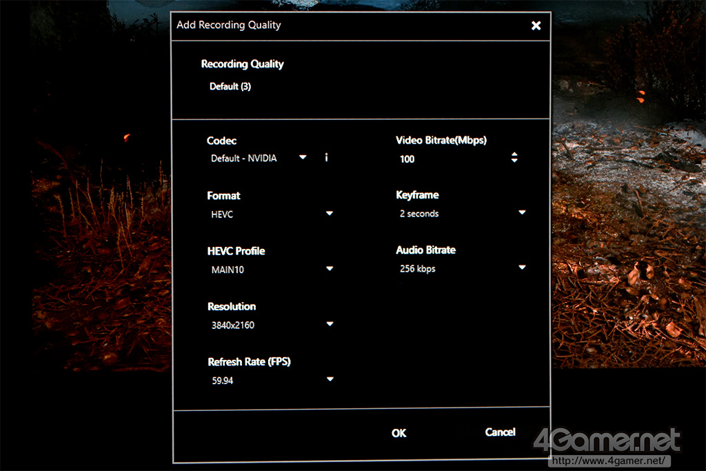This screenshot has width=706, height=471.
Task: Select the Default - NVIDIA codec text
Action: 244,158
